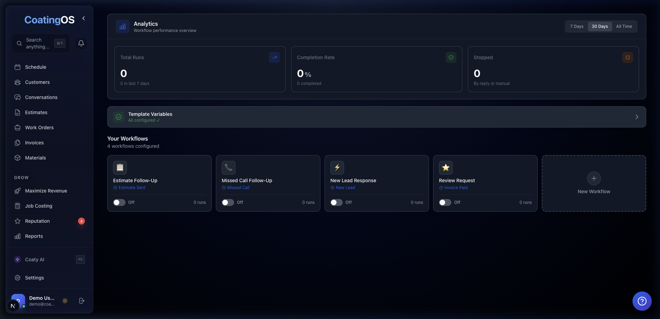Open the Conversations page
660x319 pixels.
point(41,97)
